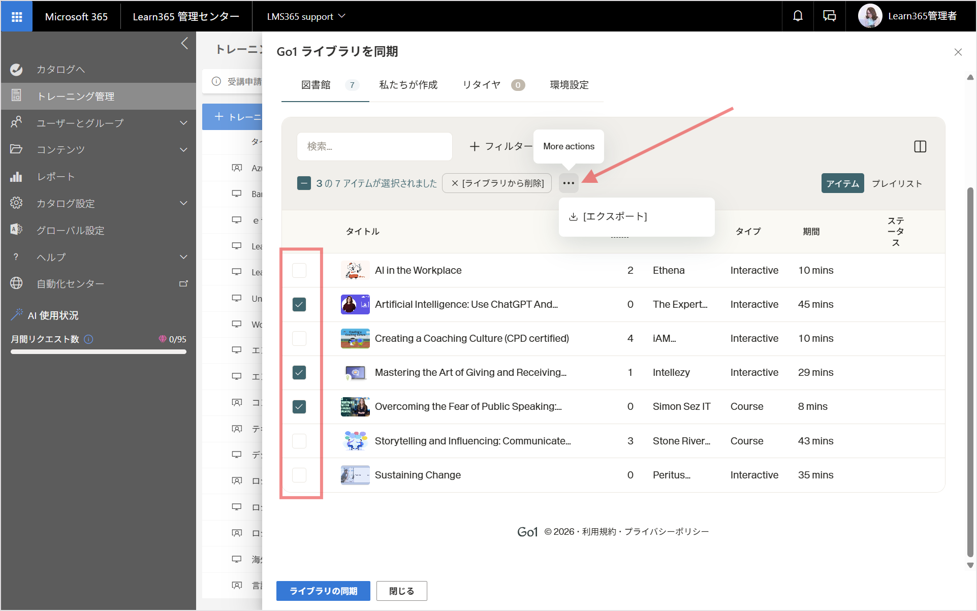Viewport: 977px width, 611px height.
Task: Expand the LMS365 support dropdown
Action: coord(306,16)
